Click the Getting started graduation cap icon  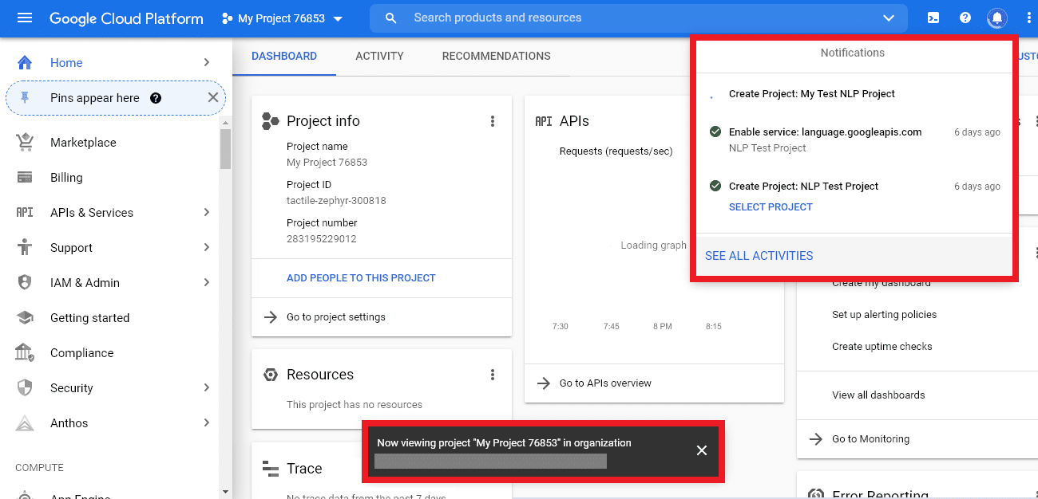(x=25, y=318)
